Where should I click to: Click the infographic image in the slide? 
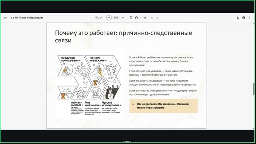pyautogui.click(x=90, y=84)
